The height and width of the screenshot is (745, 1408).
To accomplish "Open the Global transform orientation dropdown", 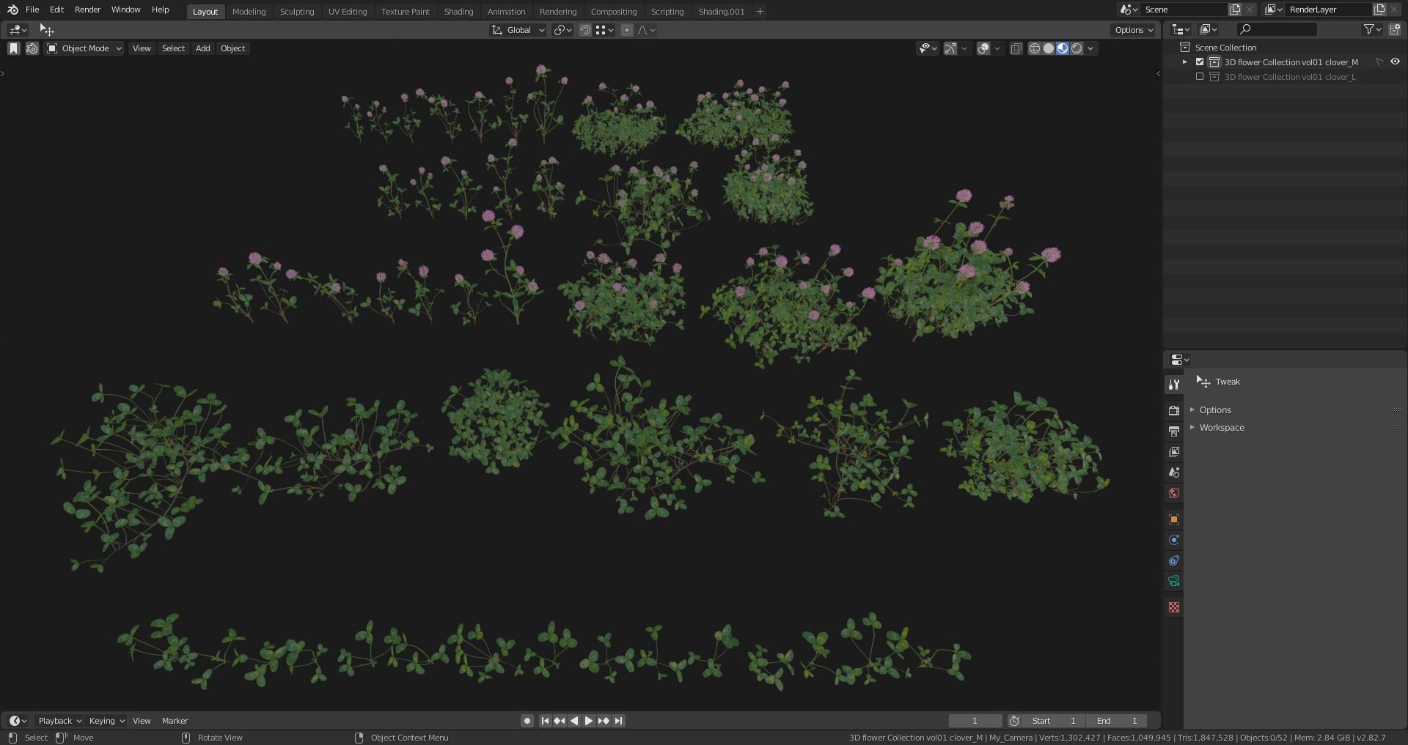I will (x=518, y=30).
